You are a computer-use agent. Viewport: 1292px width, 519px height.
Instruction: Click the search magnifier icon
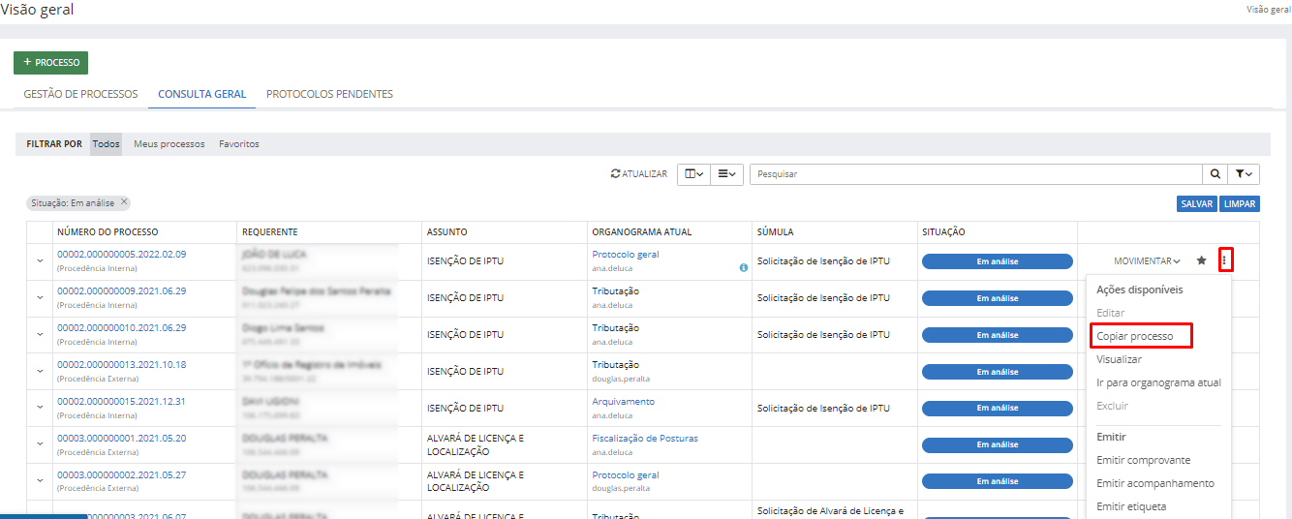pos(1215,174)
